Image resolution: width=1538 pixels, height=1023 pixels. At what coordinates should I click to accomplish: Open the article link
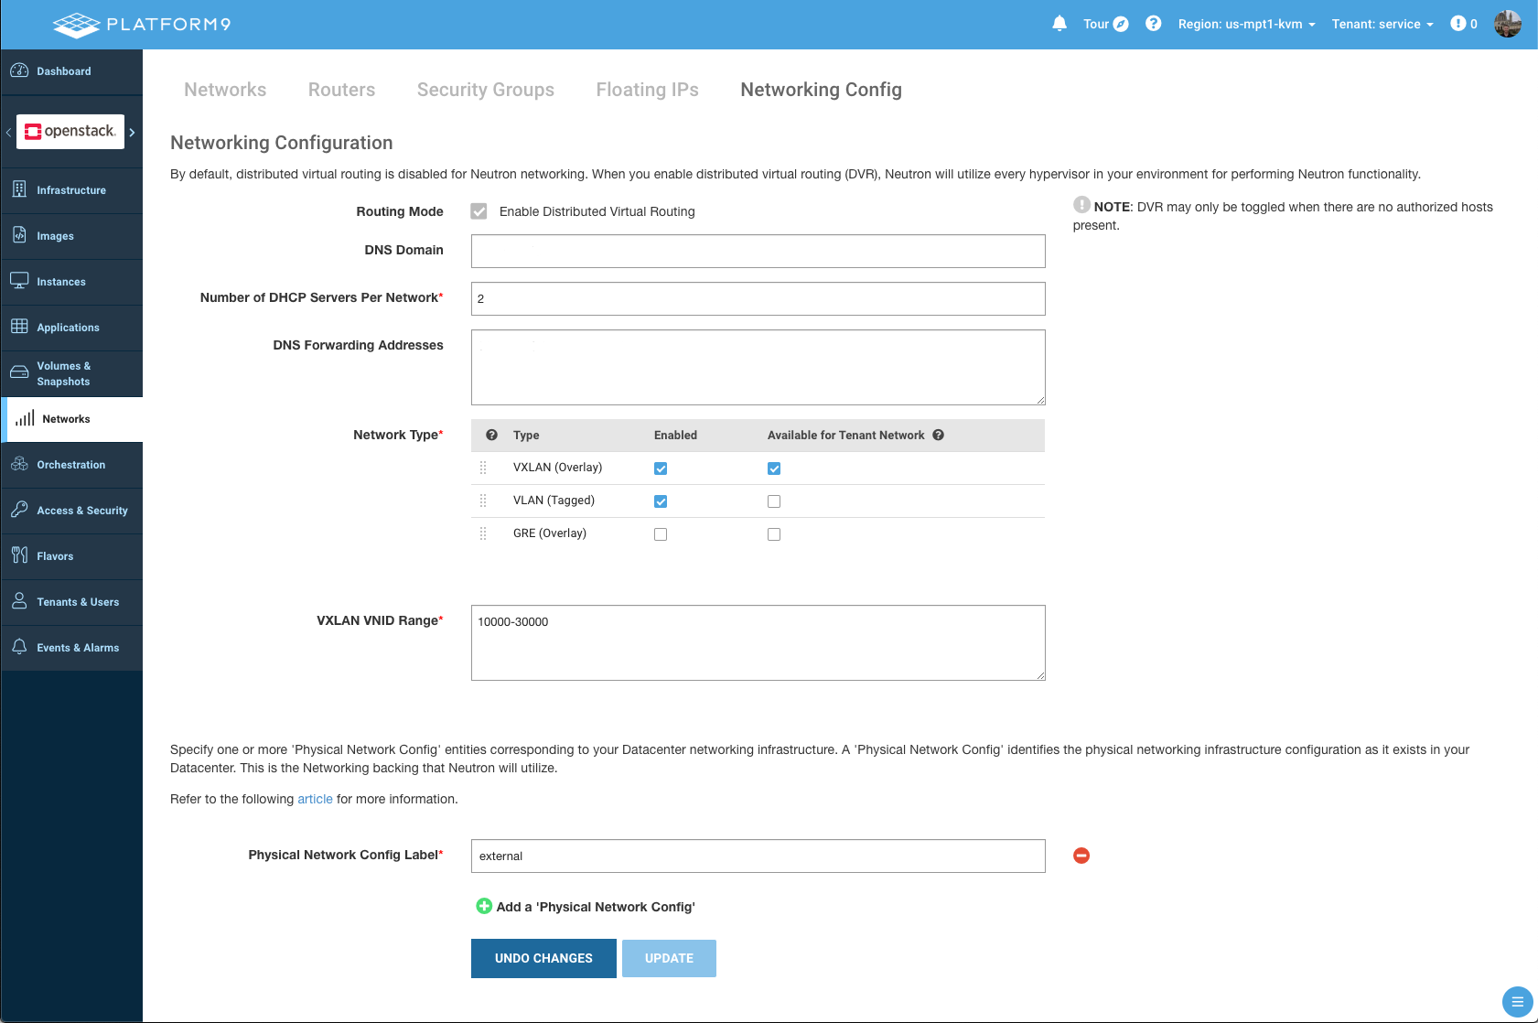click(x=315, y=799)
